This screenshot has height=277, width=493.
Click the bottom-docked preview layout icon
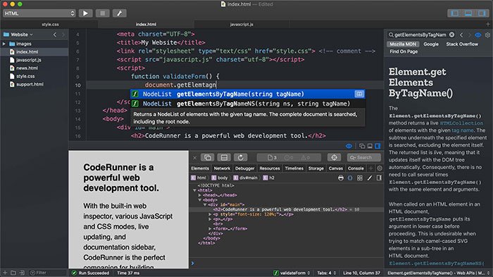tap(370, 146)
